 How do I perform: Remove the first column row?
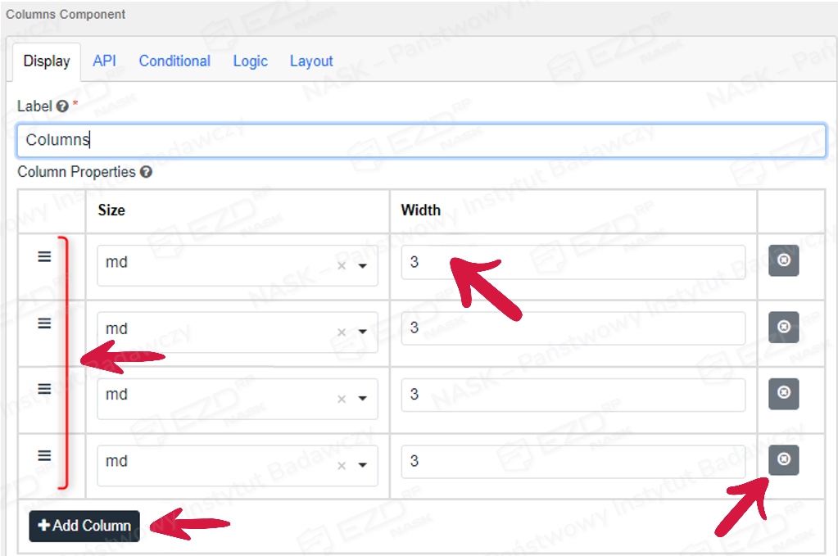[x=783, y=260]
